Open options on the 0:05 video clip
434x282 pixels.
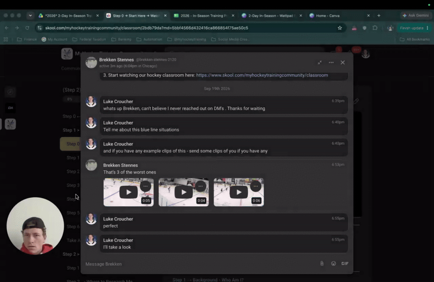point(145,186)
